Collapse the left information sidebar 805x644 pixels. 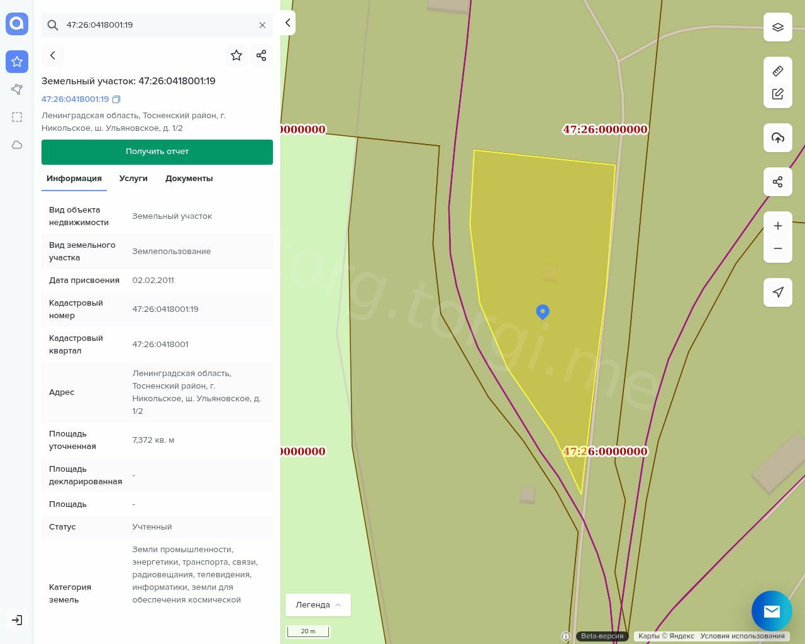tap(287, 23)
